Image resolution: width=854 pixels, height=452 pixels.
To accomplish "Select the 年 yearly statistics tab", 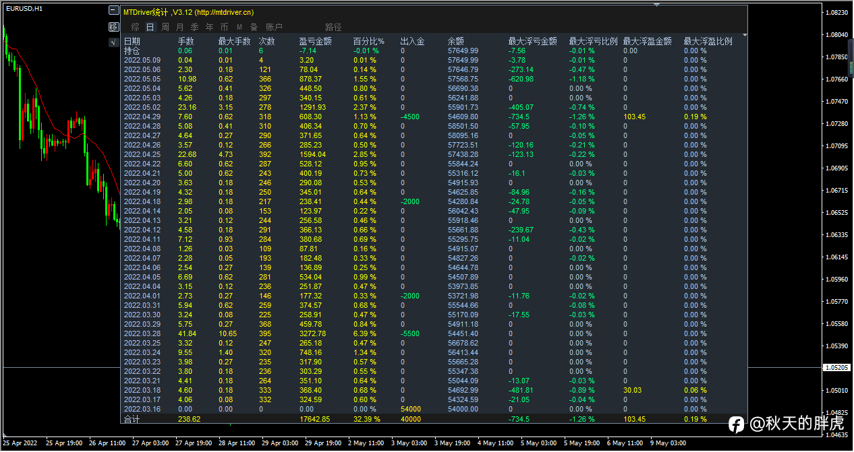I will [x=209, y=28].
